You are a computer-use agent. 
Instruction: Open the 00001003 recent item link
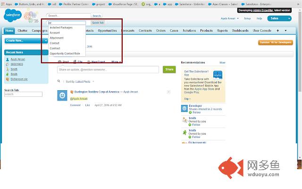(x=17, y=64)
